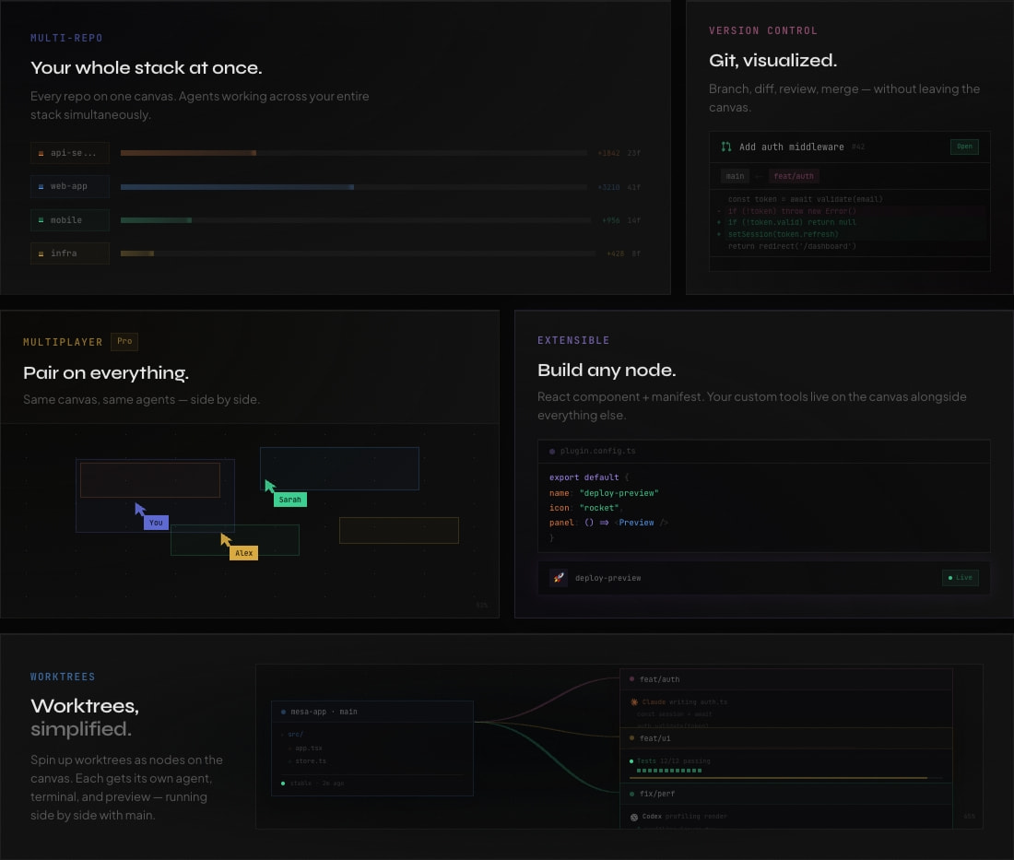The width and height of the screenshot is (1014, 860).
Task: Click the Build any node. heading
Action: [607, 370]
